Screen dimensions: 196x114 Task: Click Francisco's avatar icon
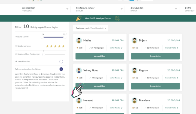pyautogui.click(x=134, y=100)
